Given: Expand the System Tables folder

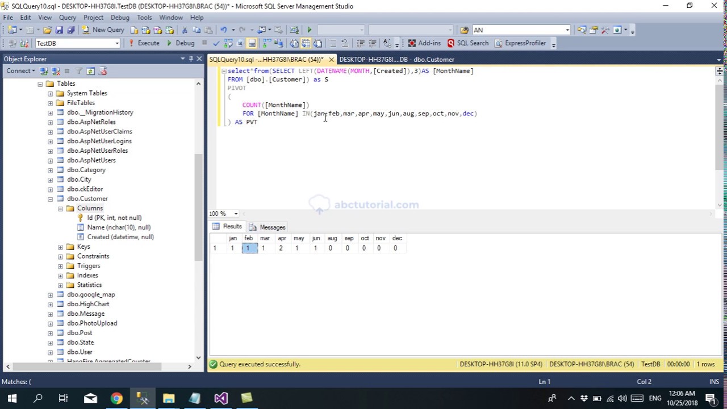Looking at the screenshot, I should pyautogui.click(x=50, y=93).
